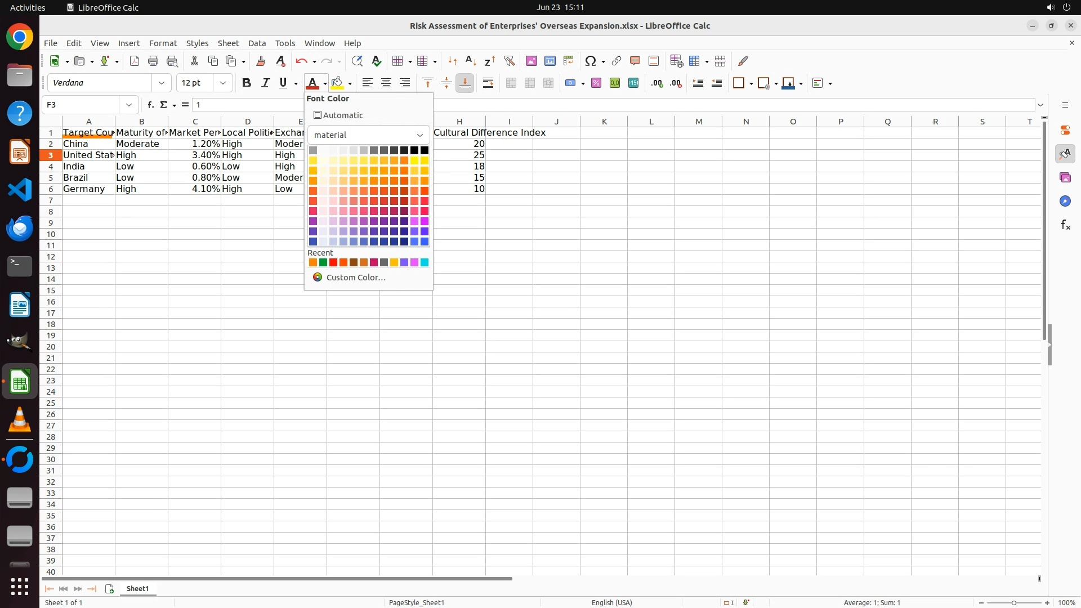This screenshot has width=1081, height=608.
Task: Open the Function Wizard icon
Action: tap(150, 105)
